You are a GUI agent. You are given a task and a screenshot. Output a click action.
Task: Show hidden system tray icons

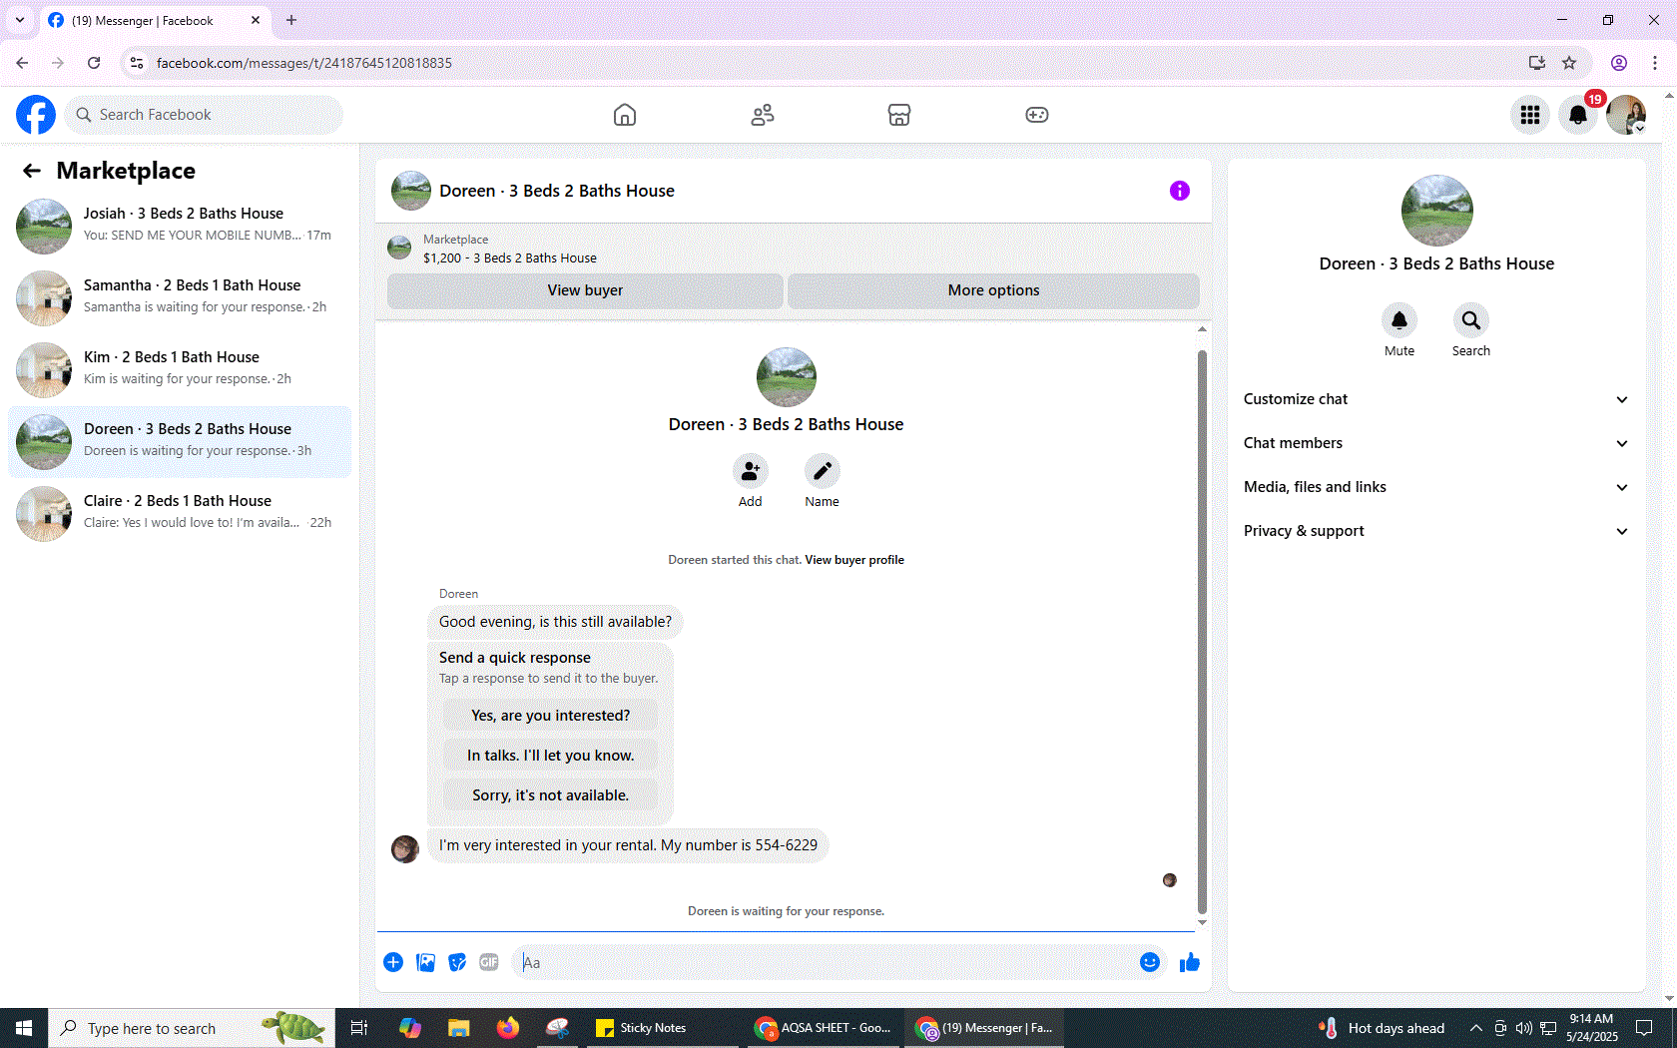1475,1028
